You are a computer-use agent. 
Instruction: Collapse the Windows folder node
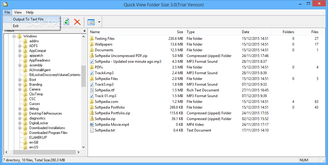click(x=14, y=36)
